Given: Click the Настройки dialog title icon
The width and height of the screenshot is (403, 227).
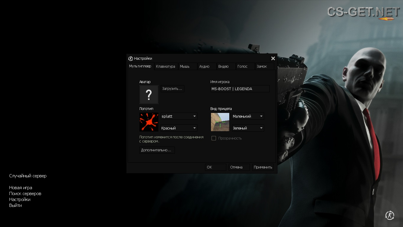Looking at the screenshot, I should 131,59.
